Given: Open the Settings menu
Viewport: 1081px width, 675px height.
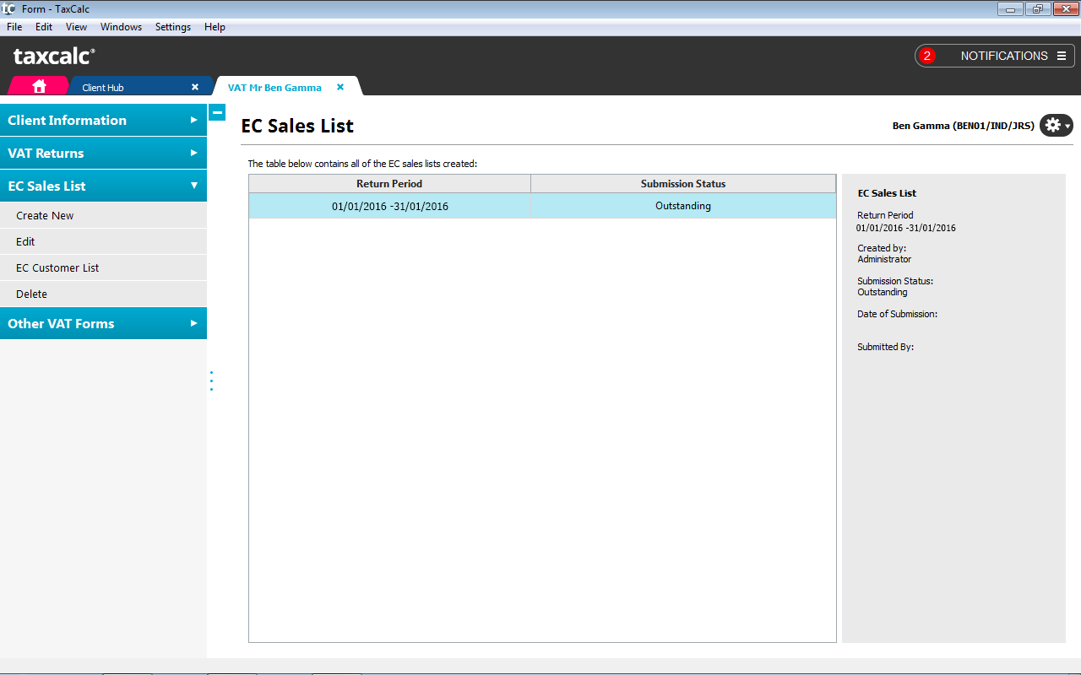Looking at the screenshot, I should point(173,27).
